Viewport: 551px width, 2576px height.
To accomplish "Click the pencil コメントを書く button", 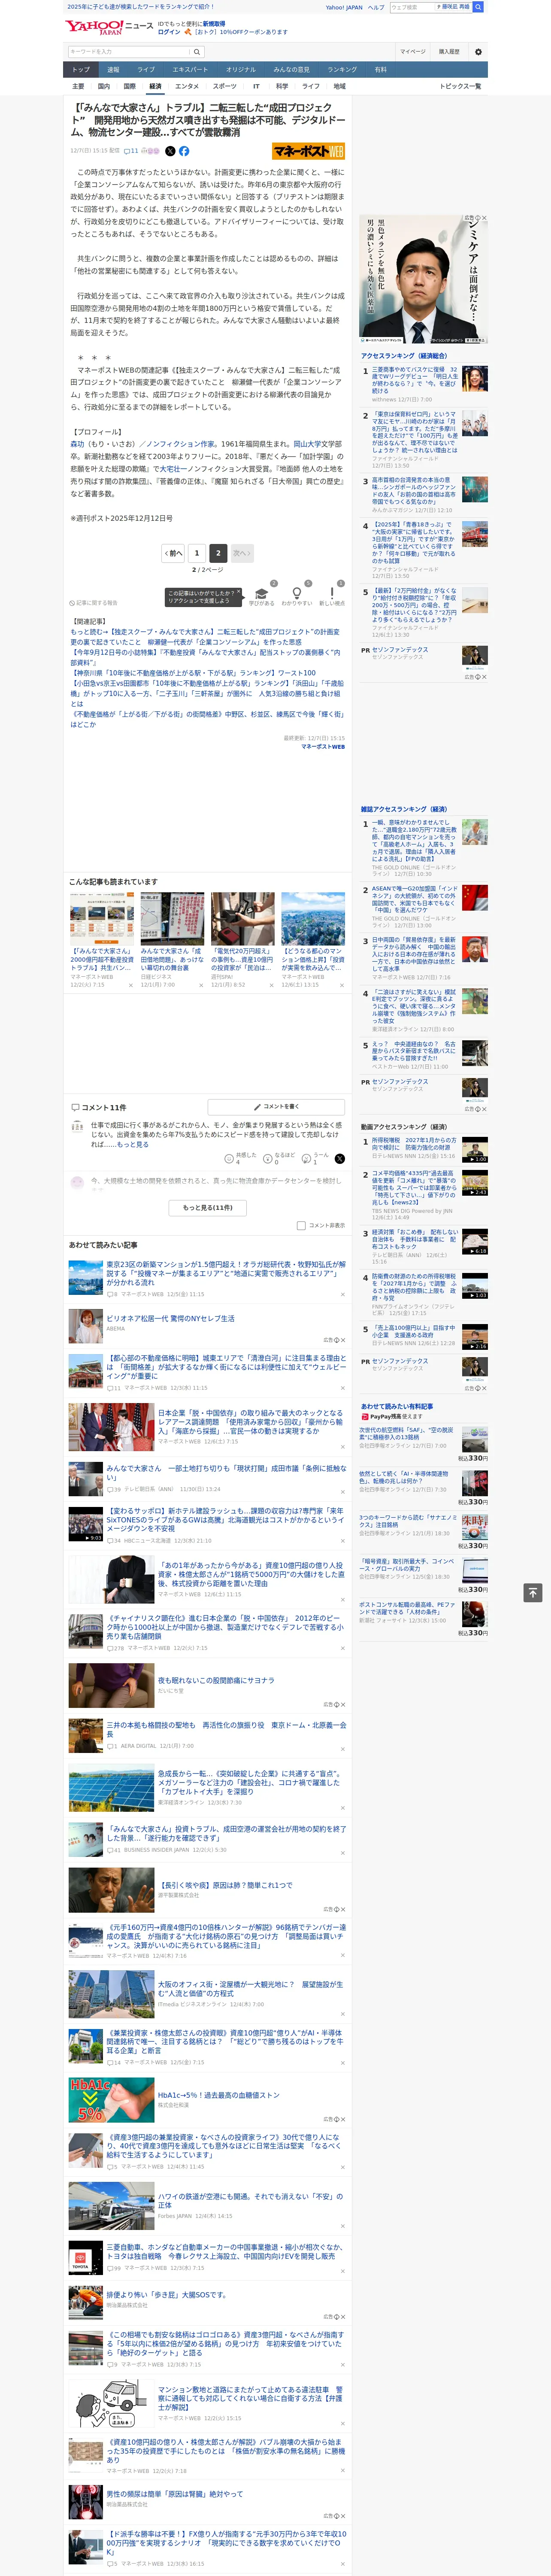I will (x=276, y=1107).
